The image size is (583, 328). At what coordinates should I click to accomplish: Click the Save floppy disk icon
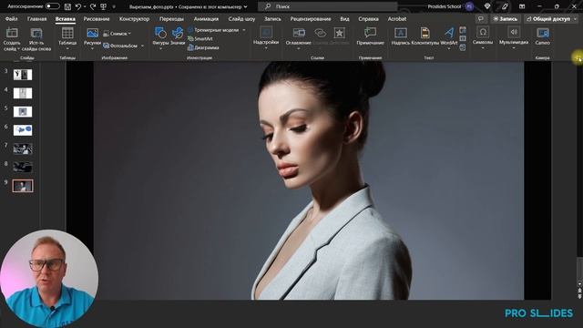click(x=67, y=6)
